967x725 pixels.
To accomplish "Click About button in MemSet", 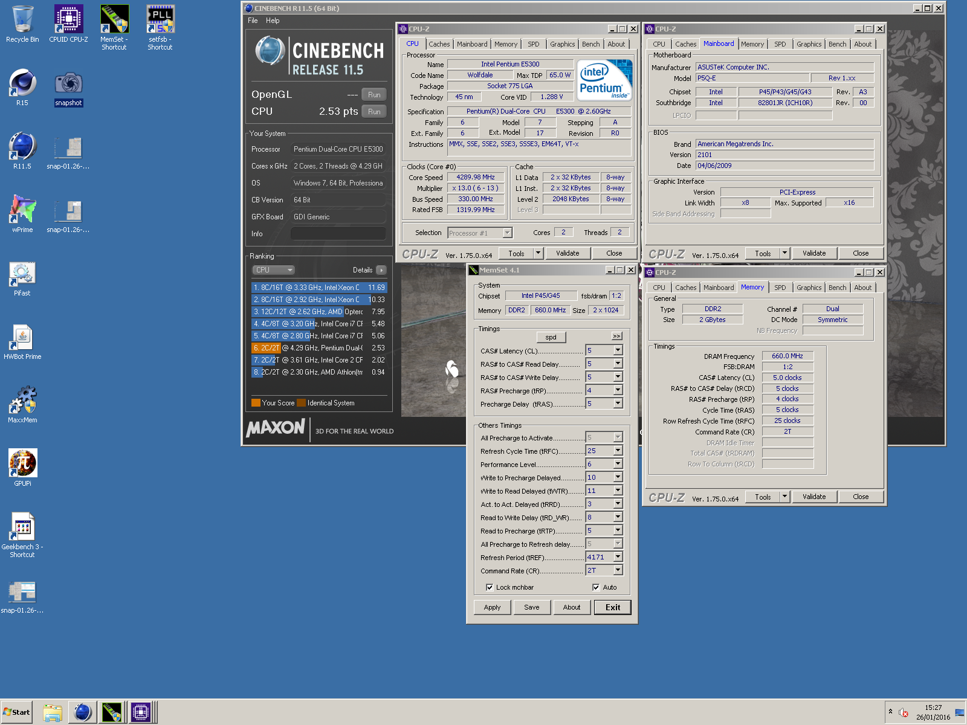I will 572,607.
